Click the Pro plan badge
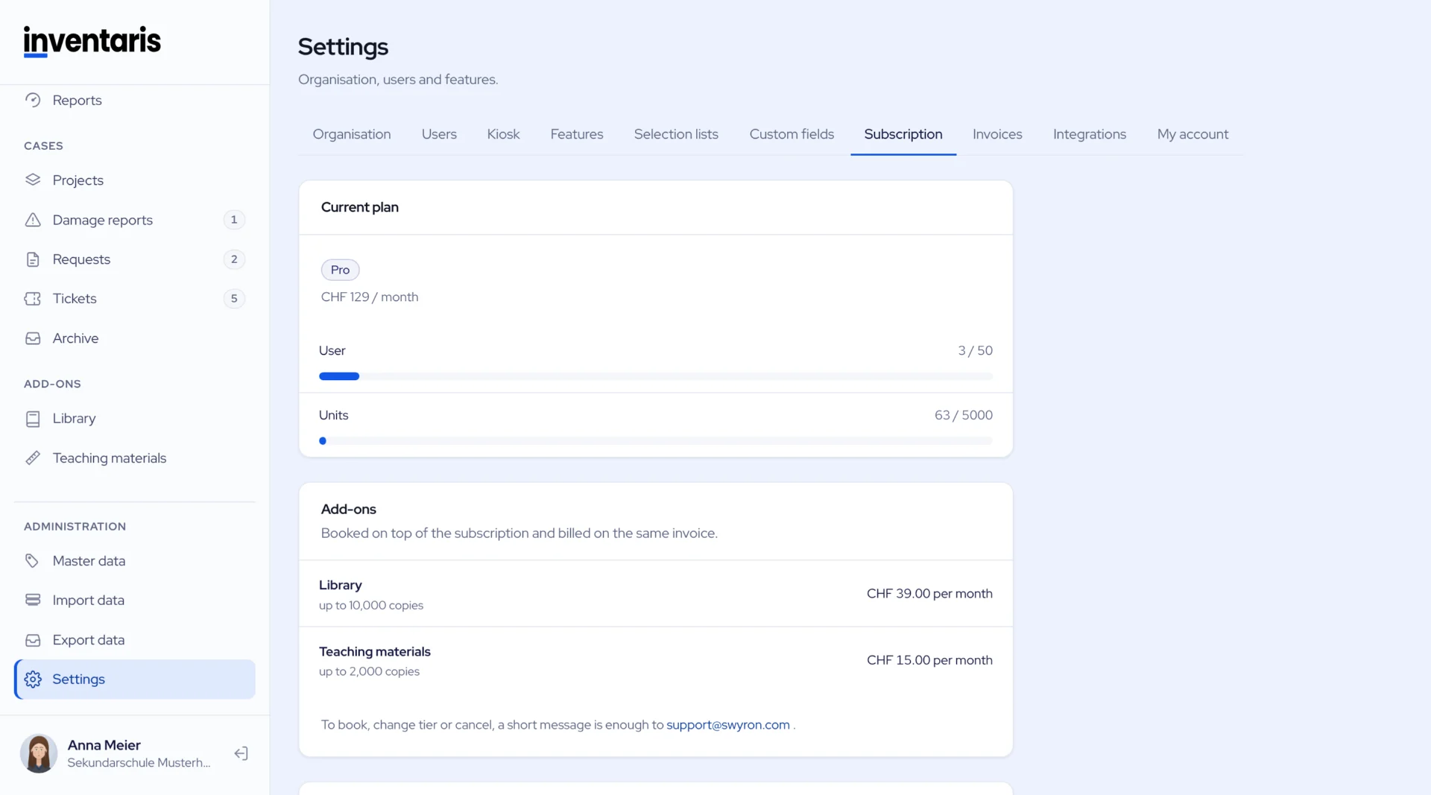This screenshot has height=795, width=1431. click(340, 270)
